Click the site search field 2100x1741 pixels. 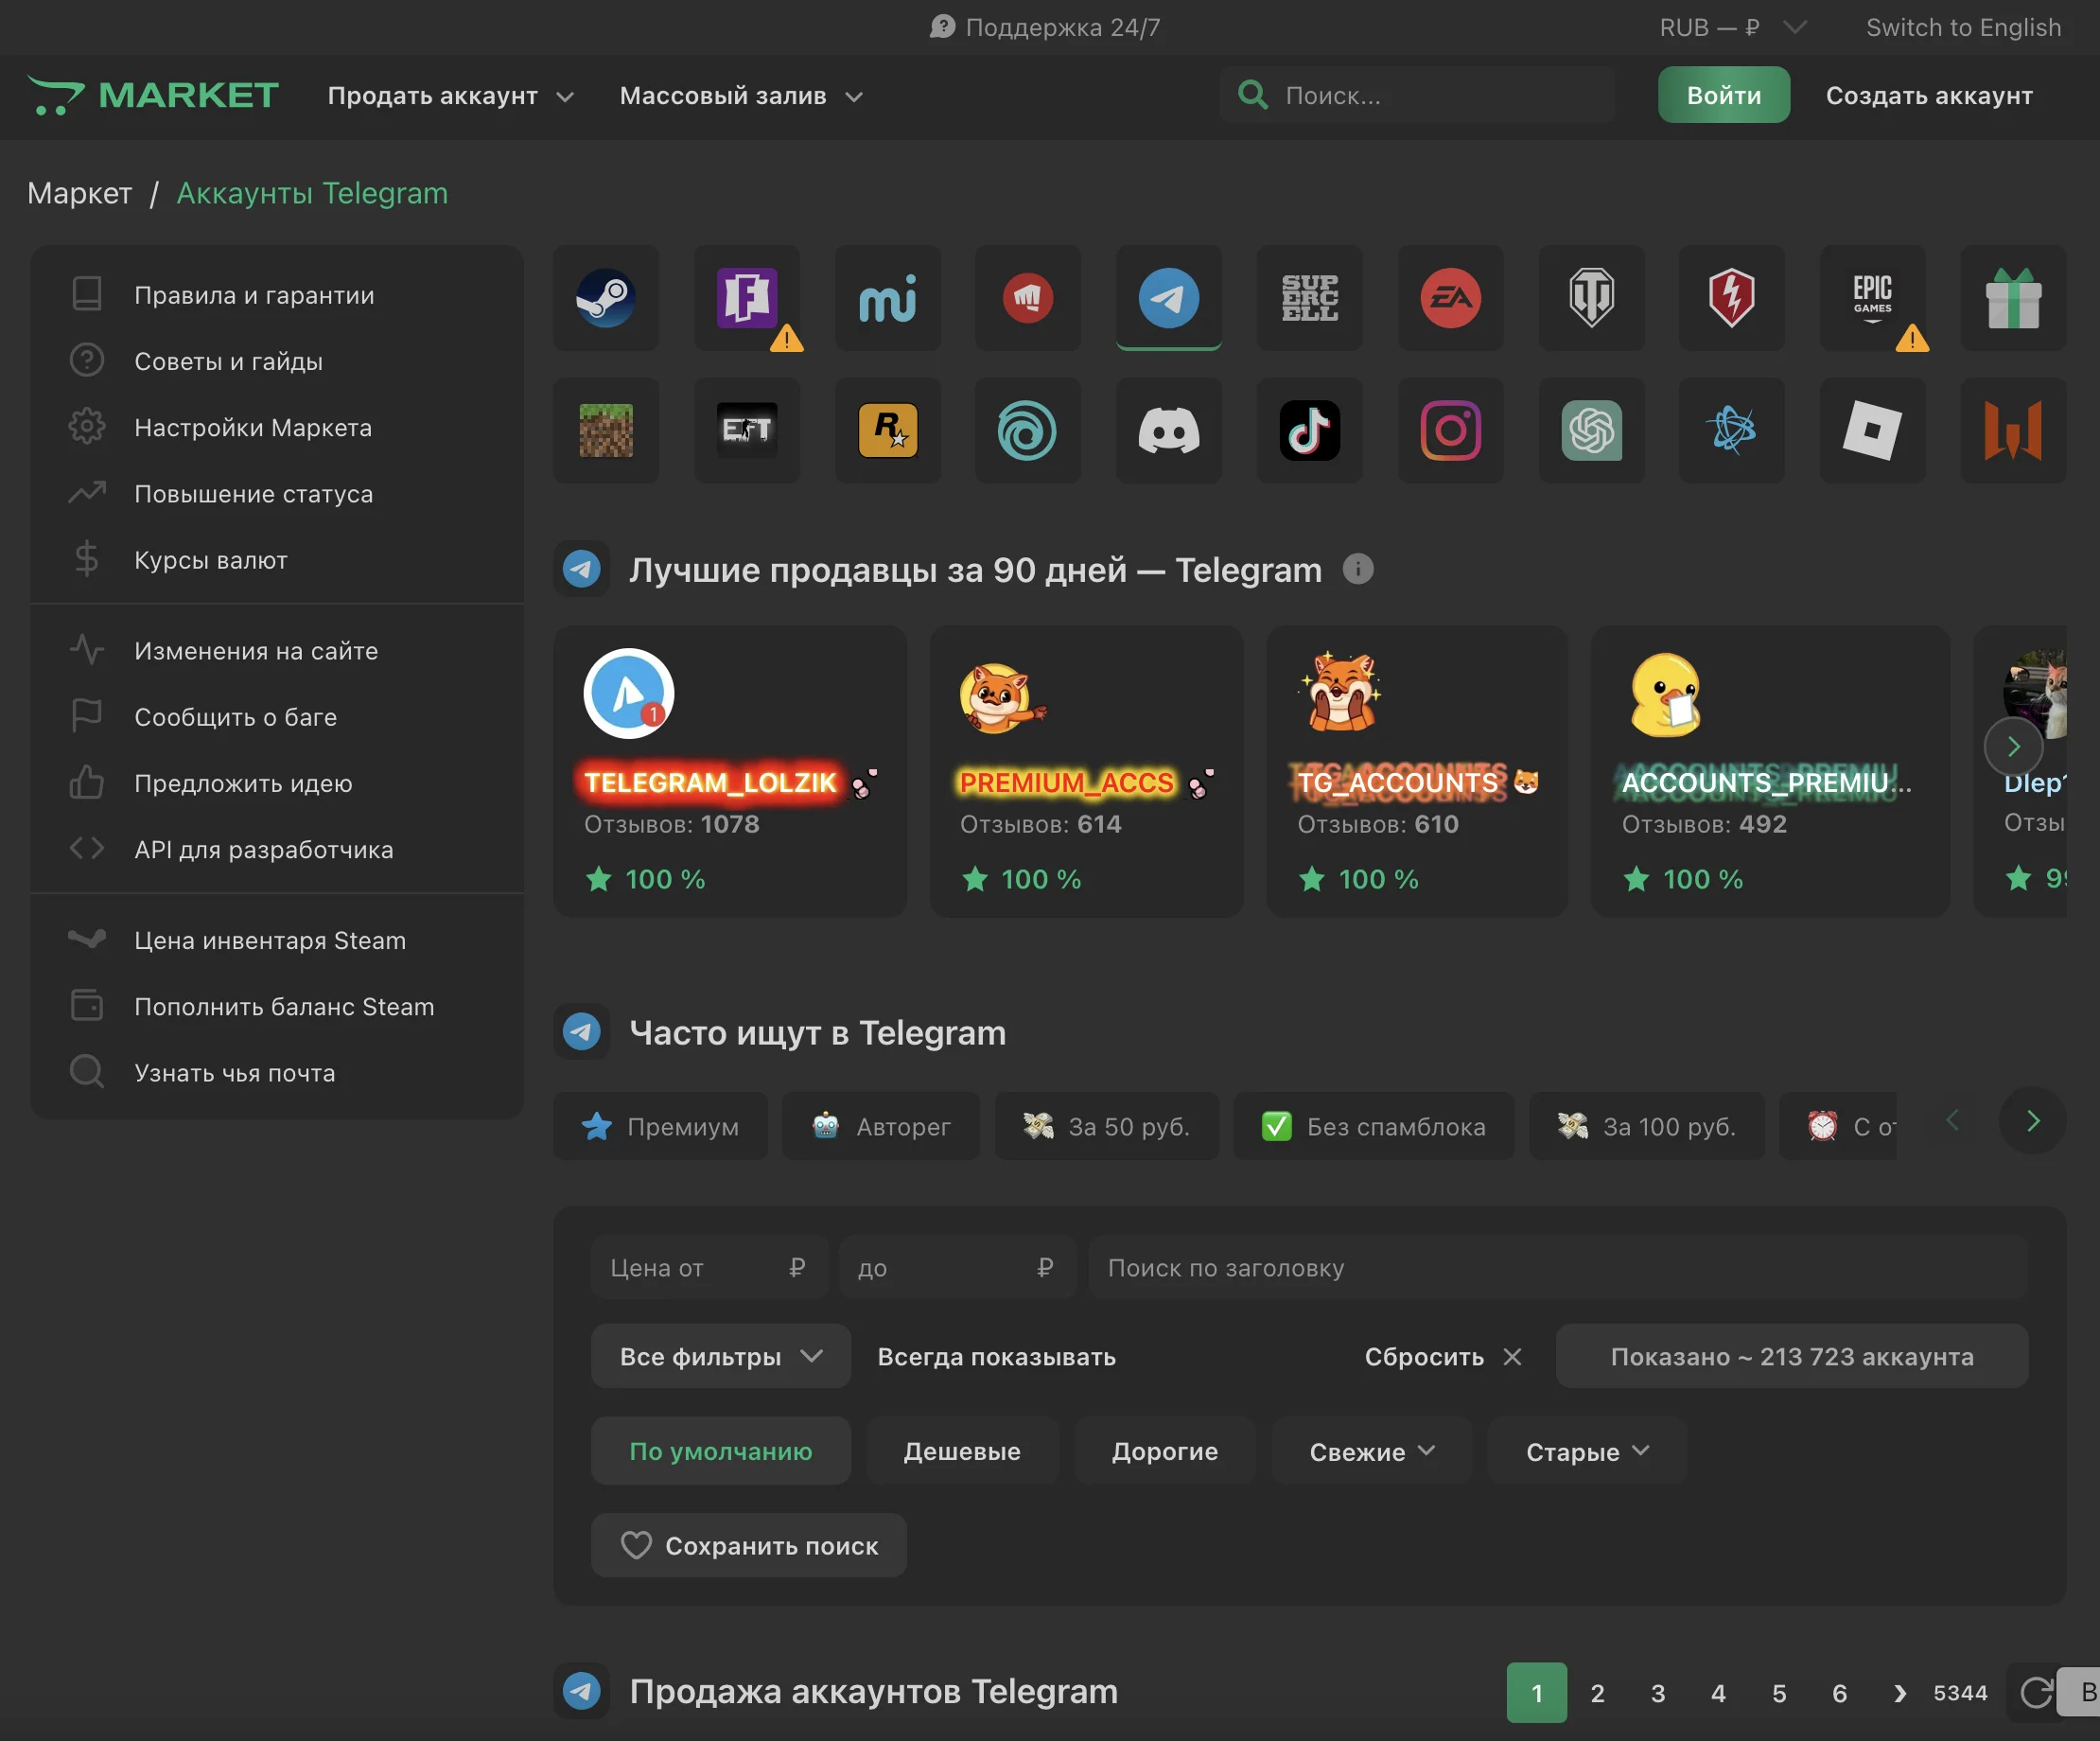1417,95
